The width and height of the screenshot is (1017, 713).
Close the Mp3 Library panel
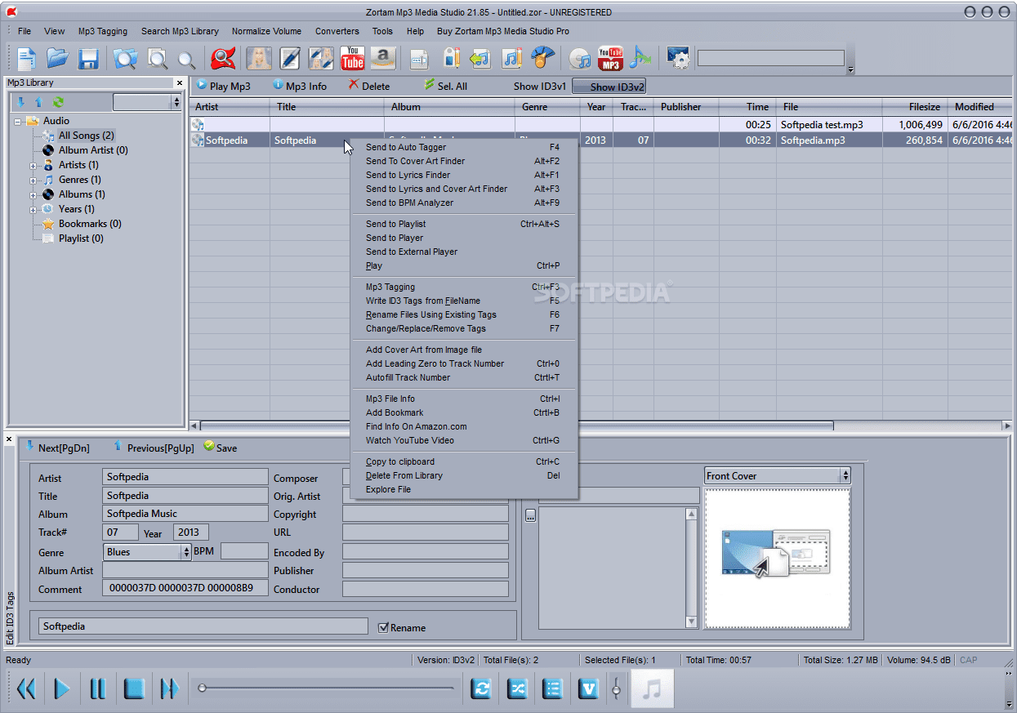(x=180, y=83)
